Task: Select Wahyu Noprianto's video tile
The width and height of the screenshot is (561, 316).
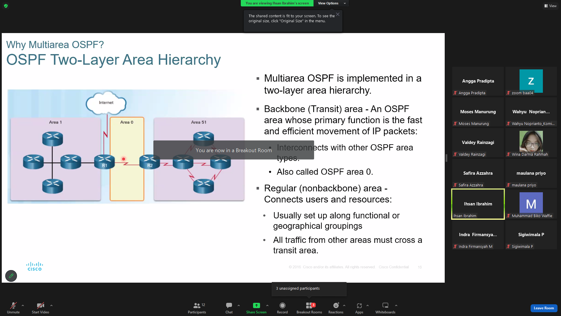Action: click(531, 112)
